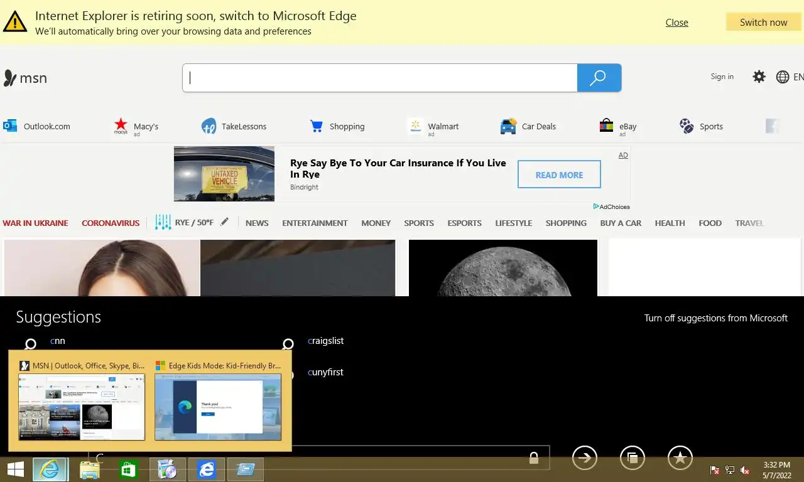Click the Forward arrow button in IE bar
This screenshot has height=482, width=804.
585,458
